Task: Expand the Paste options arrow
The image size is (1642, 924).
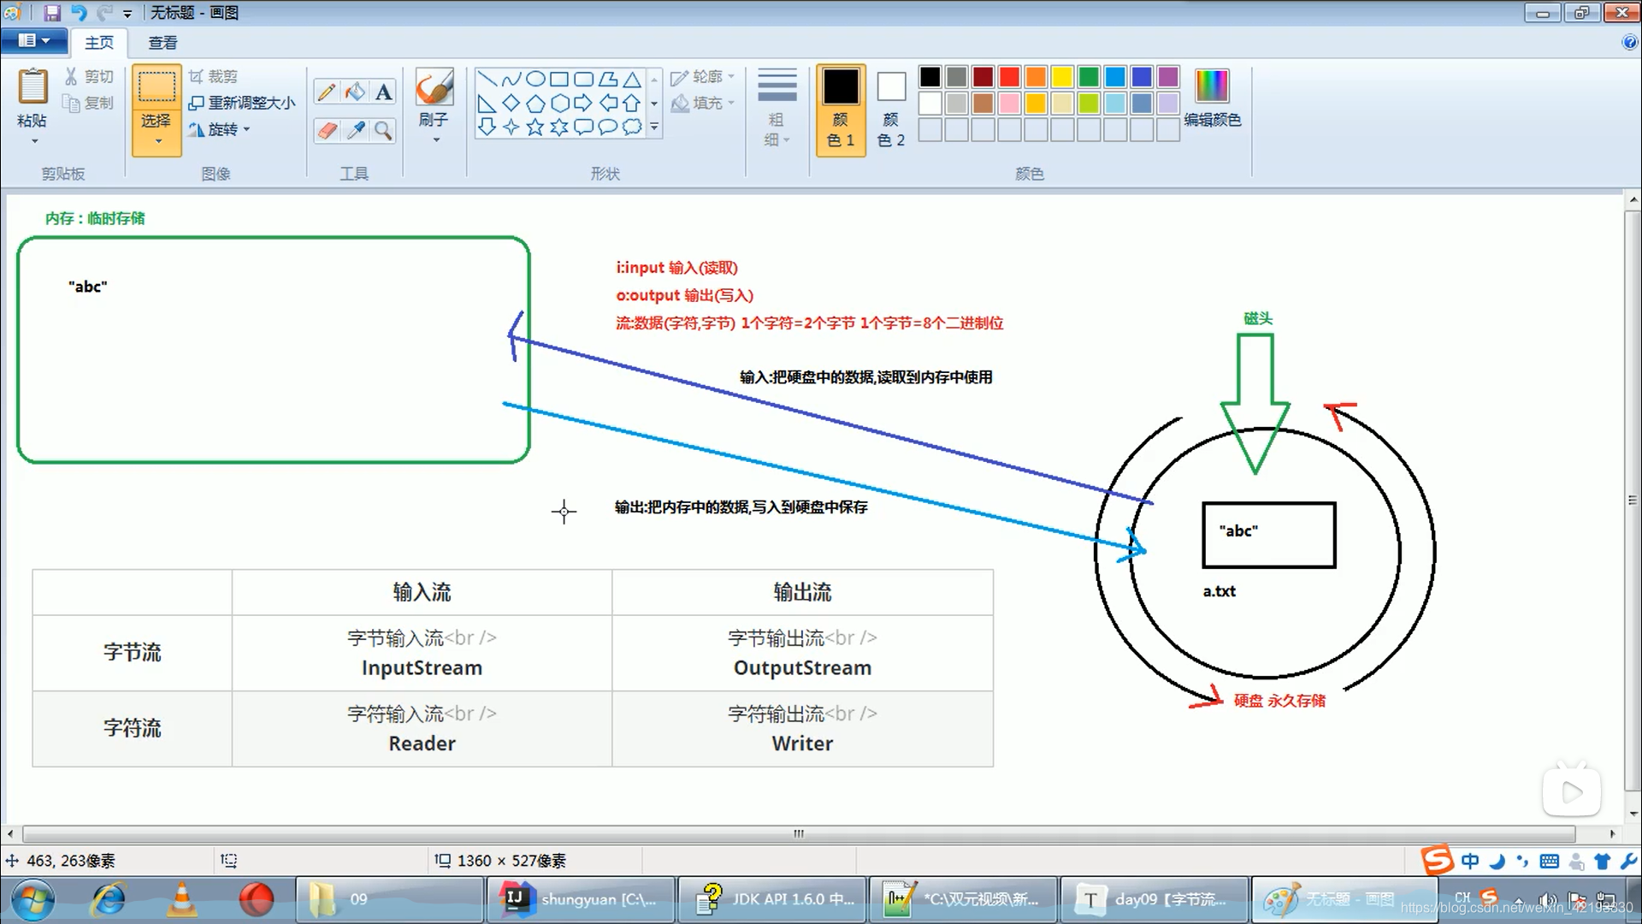Action: [x=33, y=140]
